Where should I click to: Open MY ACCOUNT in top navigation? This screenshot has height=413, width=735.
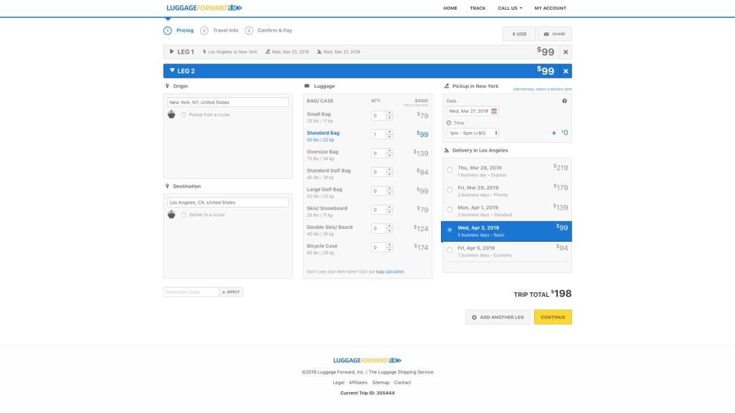click(550, 9)
